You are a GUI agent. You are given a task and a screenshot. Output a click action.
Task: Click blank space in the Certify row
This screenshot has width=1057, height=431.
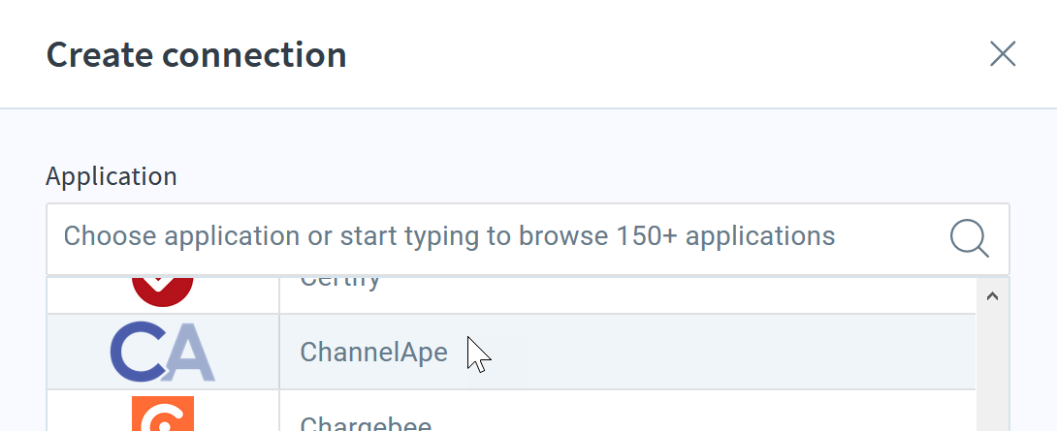pos(674,294)
